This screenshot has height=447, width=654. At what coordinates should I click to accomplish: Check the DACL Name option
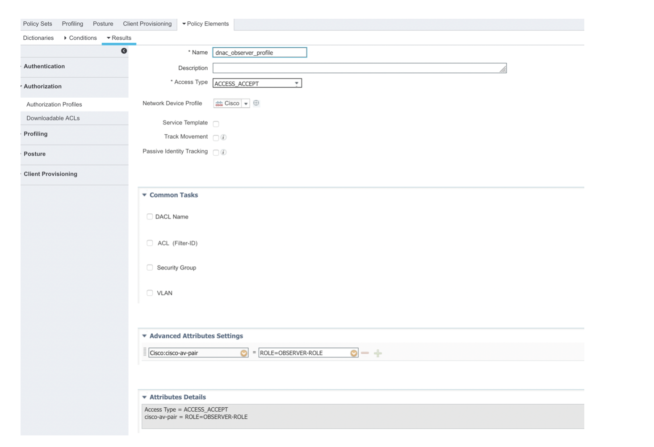(150, 216)
